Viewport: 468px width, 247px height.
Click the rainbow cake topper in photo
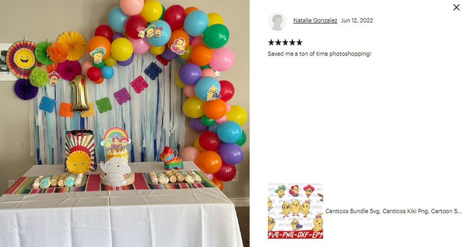(x=116, y=137)
